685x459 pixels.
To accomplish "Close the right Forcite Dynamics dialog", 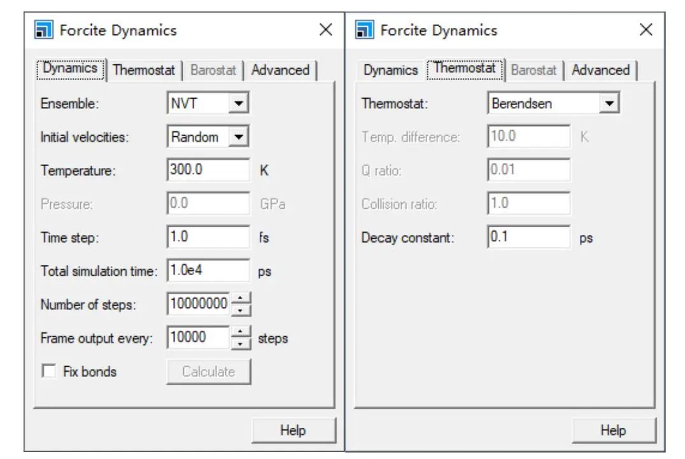I will (x=646, y=30).
